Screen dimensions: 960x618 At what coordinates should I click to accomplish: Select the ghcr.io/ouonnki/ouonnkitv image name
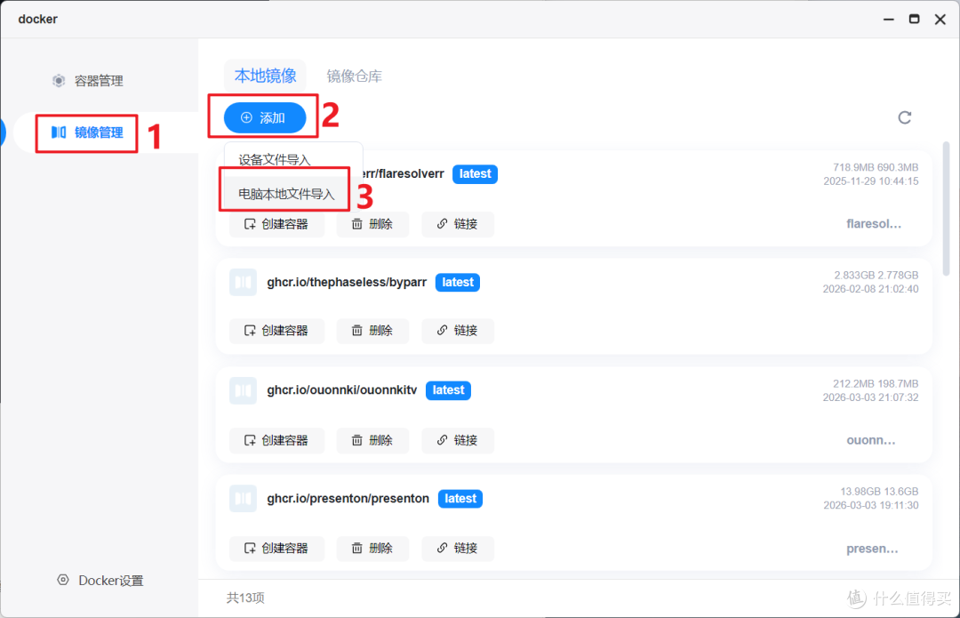coord(341,390)
